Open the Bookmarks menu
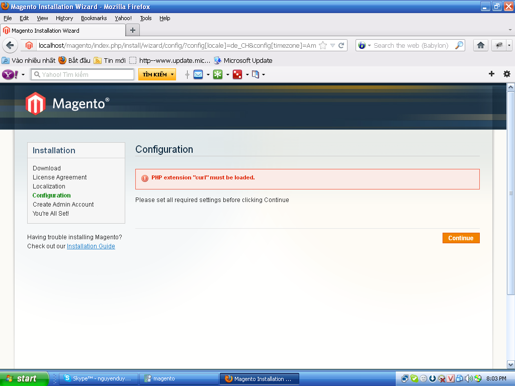This screenshot has width=515, height=386. (x=94, y=18)
